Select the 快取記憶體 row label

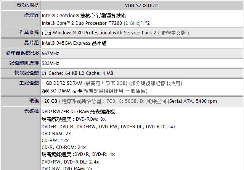27,73
